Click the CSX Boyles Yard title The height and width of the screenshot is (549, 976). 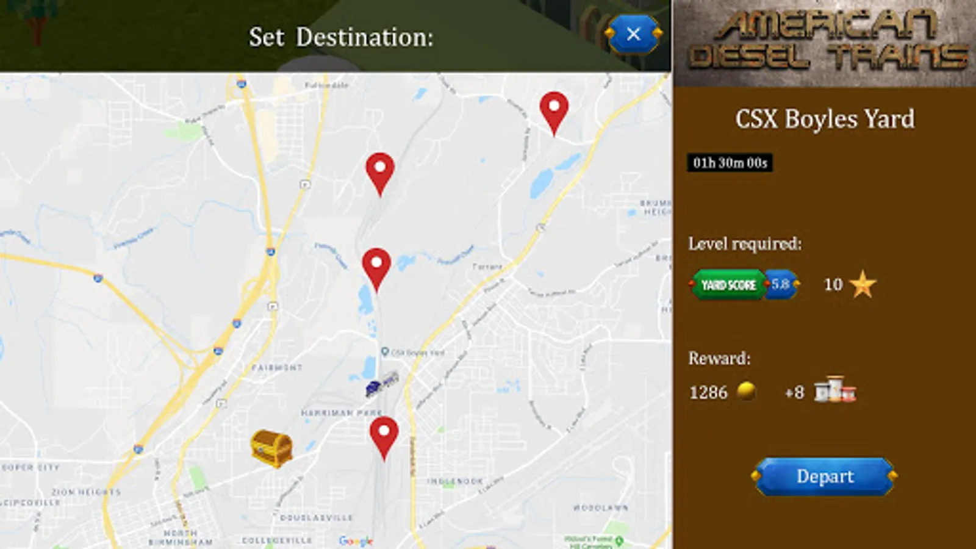tap(825, 119)
